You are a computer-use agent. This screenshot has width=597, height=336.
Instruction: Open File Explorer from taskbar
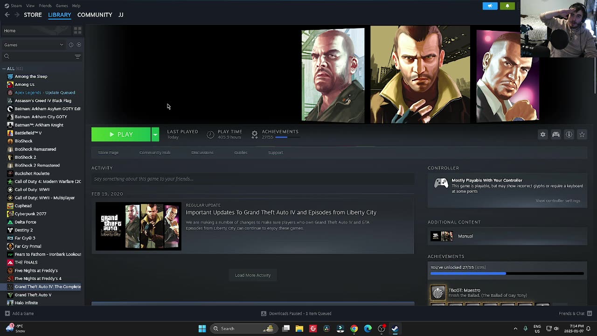[x=299, y=329]
